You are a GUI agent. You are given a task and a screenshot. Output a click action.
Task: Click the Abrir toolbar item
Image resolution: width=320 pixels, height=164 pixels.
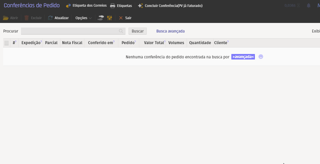coord(10,18)
